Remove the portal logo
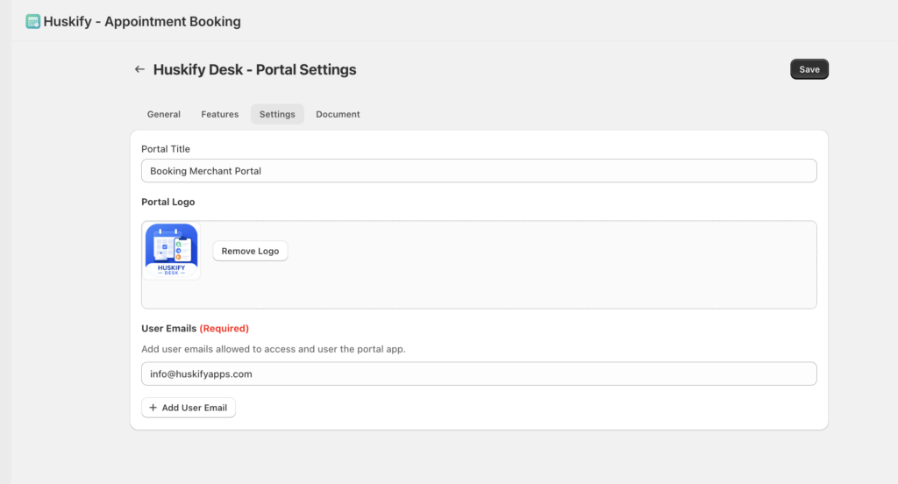Image resolution: width=898 pixels, height=484 pixels. click(x=250, y=251)
